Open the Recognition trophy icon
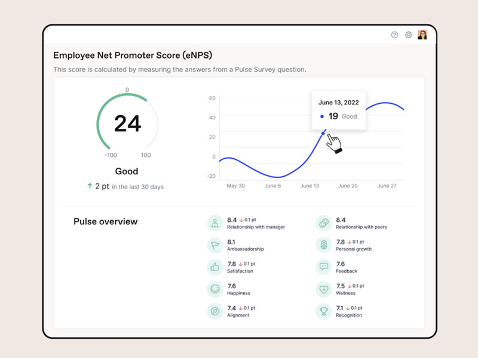Screen dimensions: 478x358 (323, 311)
